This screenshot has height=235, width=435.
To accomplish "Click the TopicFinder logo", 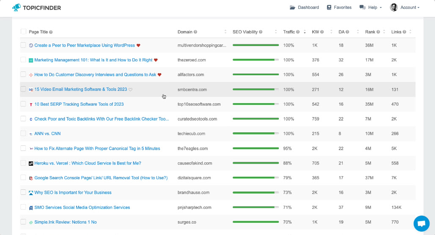I will 36,8.
